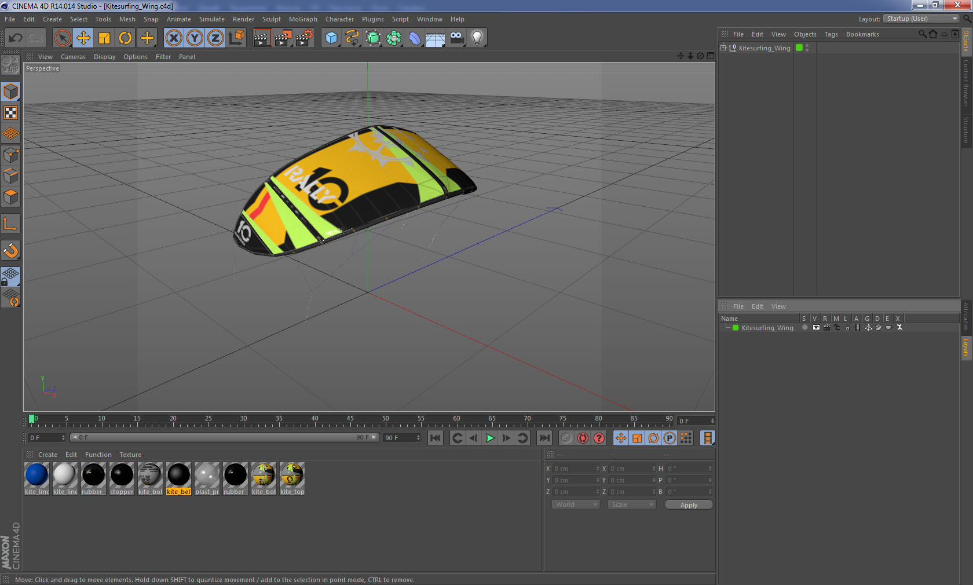Toggle Record Active Objects button
The height and width of the screenshot is (585, 973).
(566, 438)
